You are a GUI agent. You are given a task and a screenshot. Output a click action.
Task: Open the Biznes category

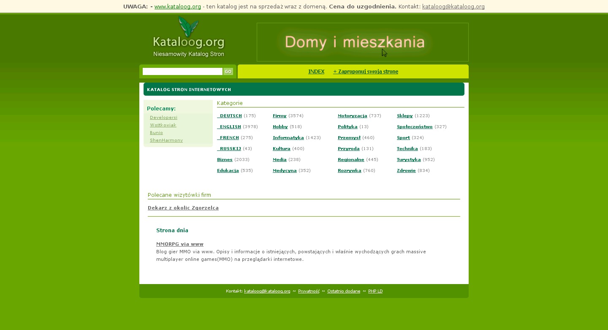click(x=225, y=160)
